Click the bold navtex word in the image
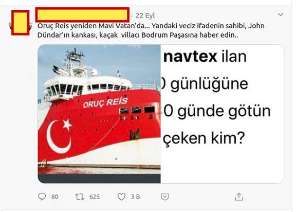296x212 pixels. [190, 57]
